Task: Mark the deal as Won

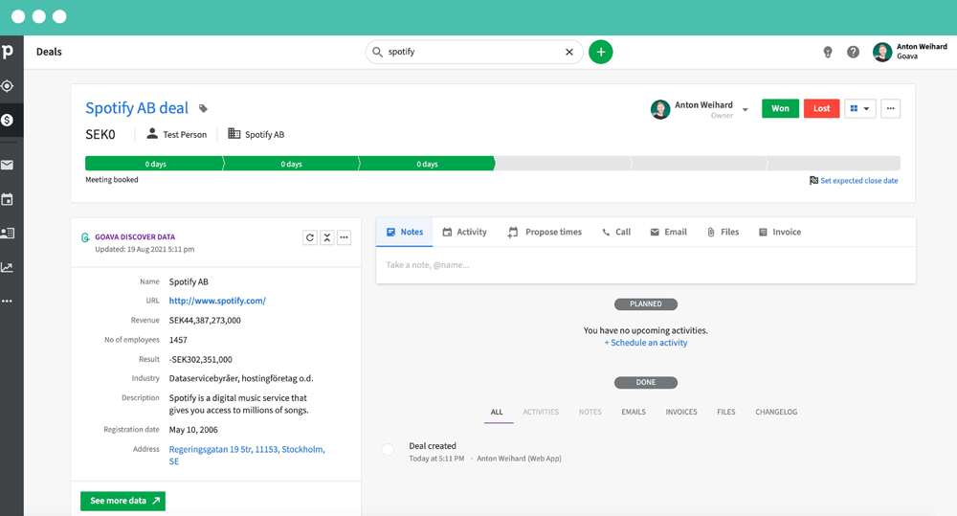Action: coord(780,109)
